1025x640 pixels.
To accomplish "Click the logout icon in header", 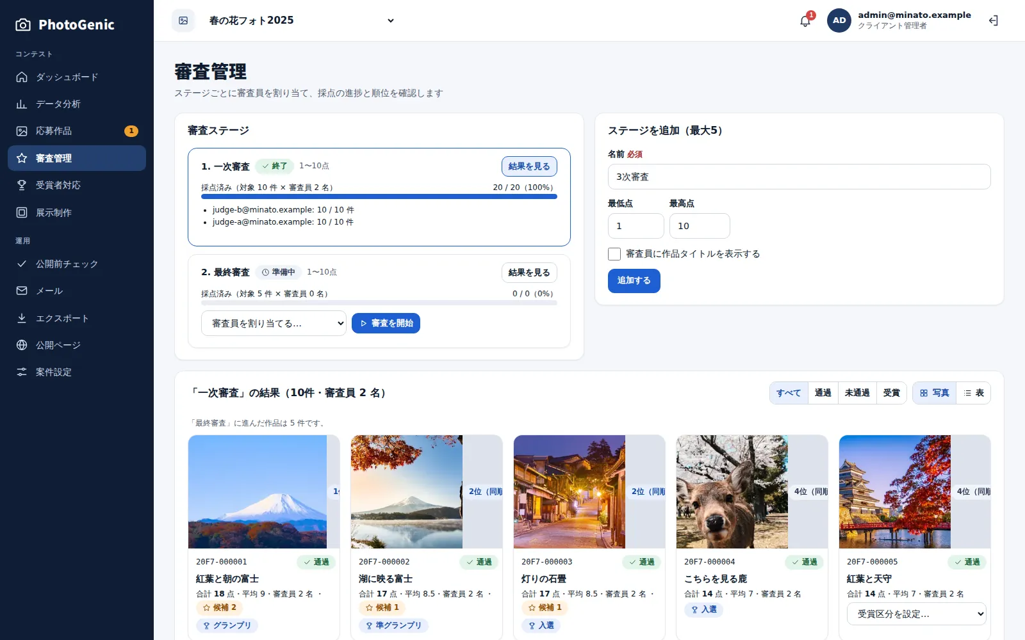I will [994, 20].
